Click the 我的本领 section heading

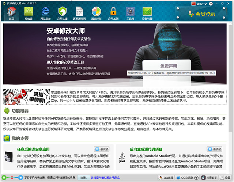(20, 138)
